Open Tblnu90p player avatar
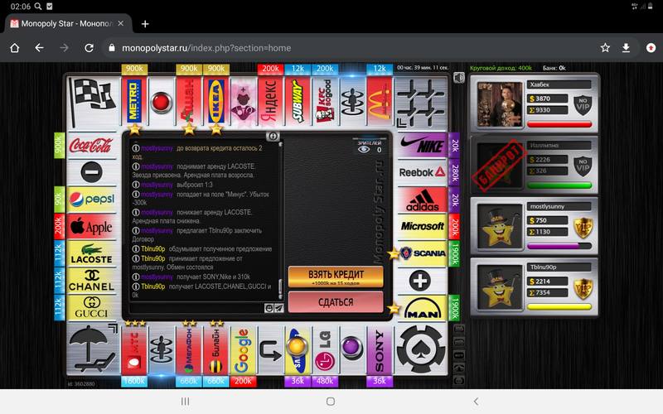This screenshot has height=414, width=663. [x=500, y=286]
